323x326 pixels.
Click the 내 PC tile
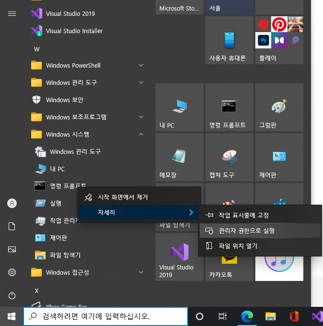(179, 107)
